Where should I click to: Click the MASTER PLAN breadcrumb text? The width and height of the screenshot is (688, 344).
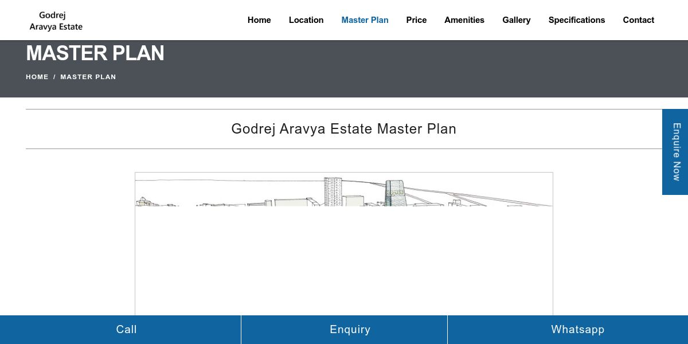click(x=88, y=77)
